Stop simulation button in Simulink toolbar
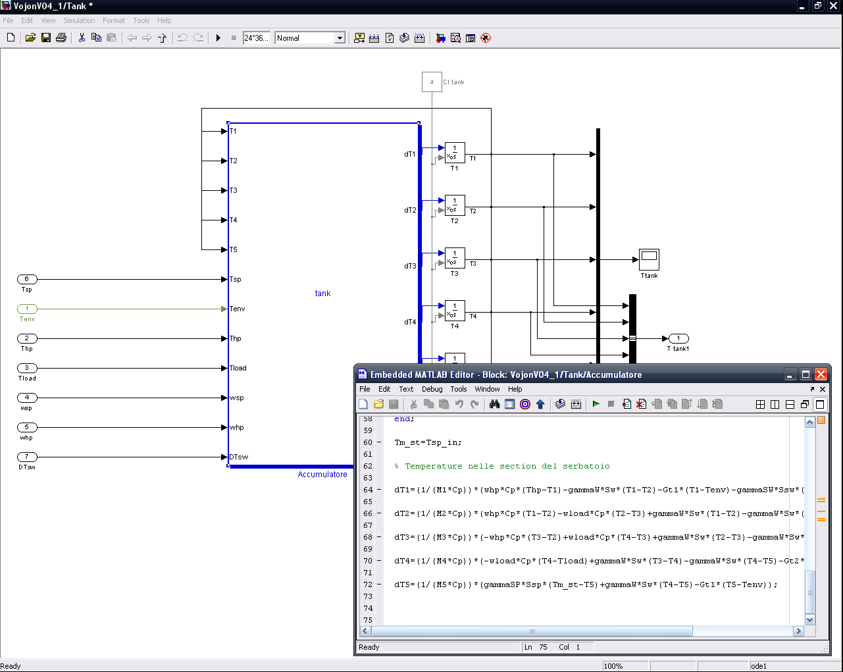The height and width of the screenshot is (672, 843). click(x=234, y=38)
